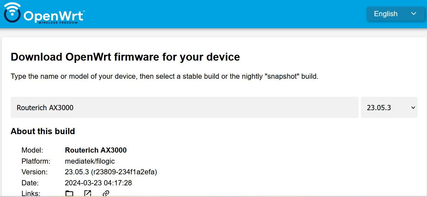This screenshot has width=427, height=197.
Task: Click the build date 2024-03-23 04:17:28
Action: [98, 183]
